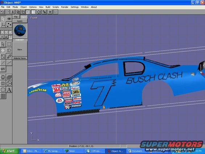Open the Object menu
The height and width of the screenshot is (154, 205).
(x=23, y=7)
